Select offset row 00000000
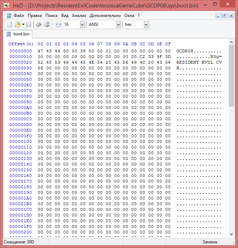The image size is (238, 248). point(21,51)
